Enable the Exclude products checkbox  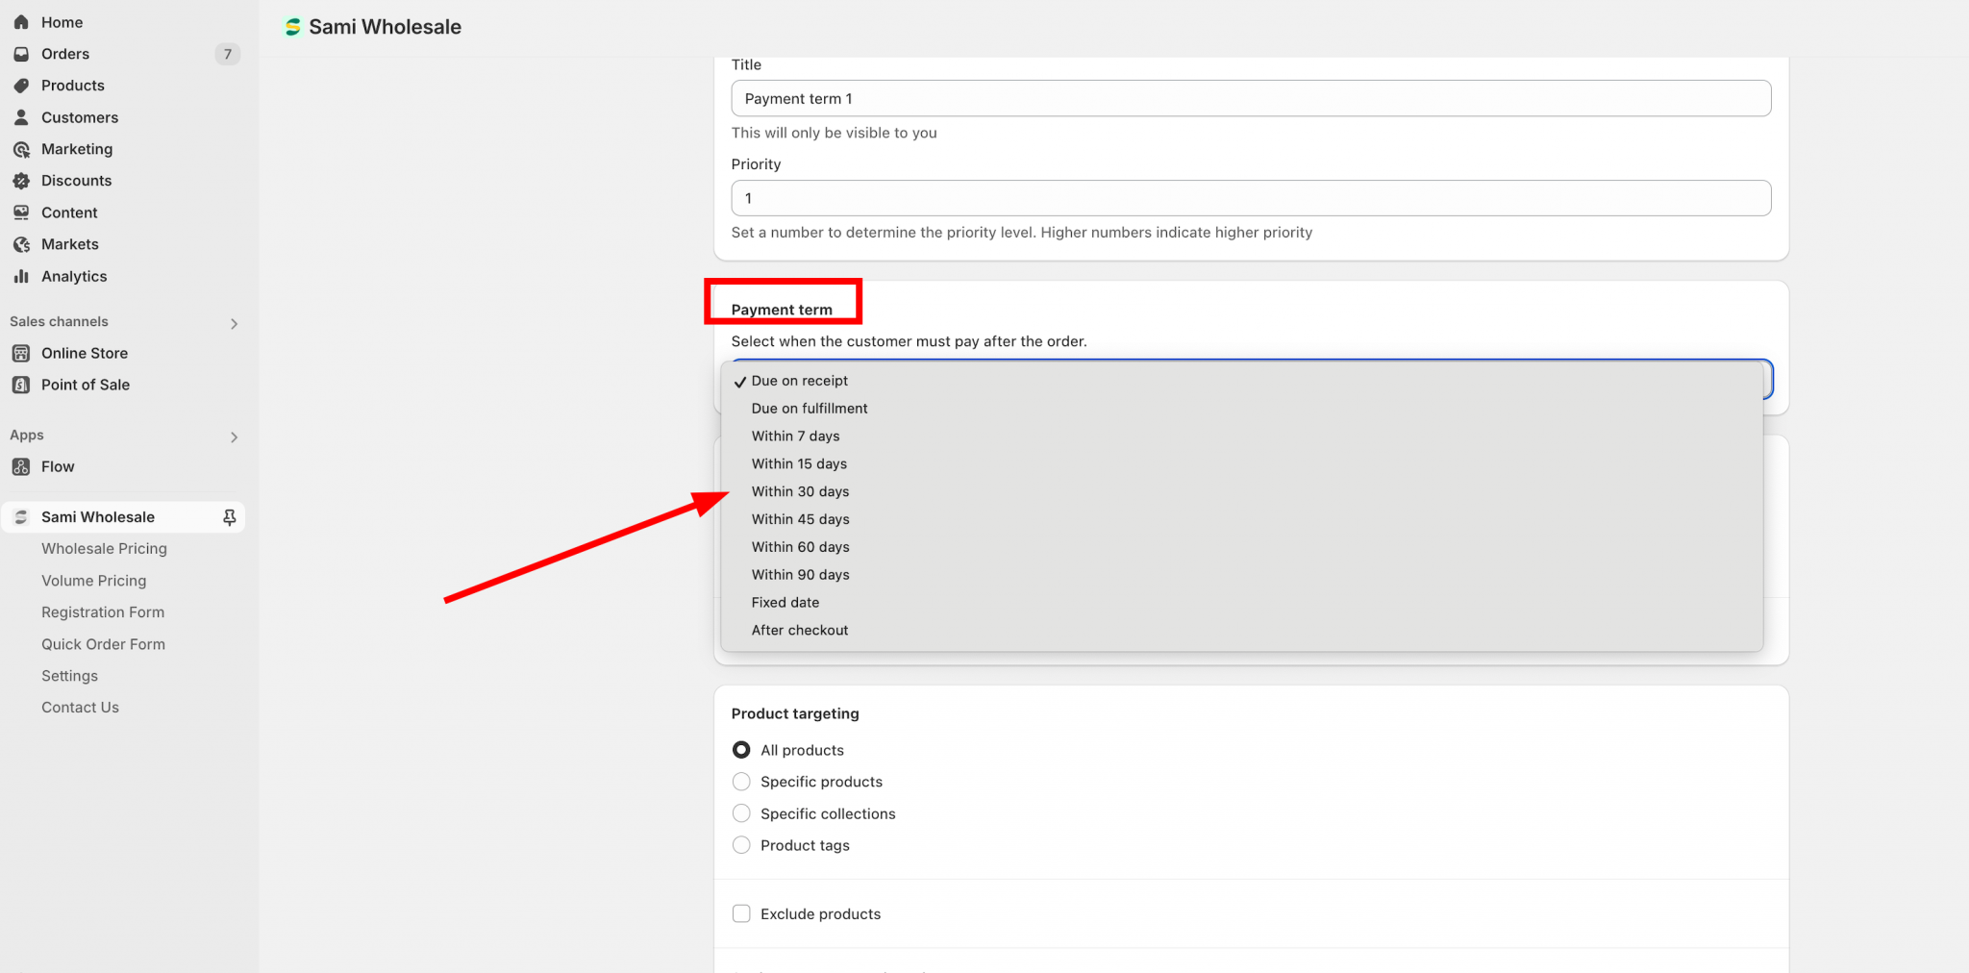coord(741,913)
